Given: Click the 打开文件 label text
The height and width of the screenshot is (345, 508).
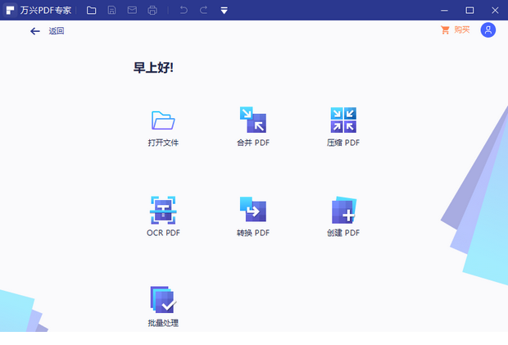Looking at the screenshot, I should click(163, 143).
